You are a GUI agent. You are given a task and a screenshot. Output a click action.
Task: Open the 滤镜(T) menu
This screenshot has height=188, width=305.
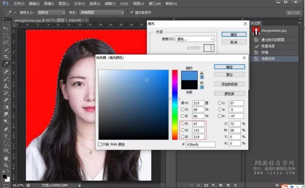click(110, 4)
